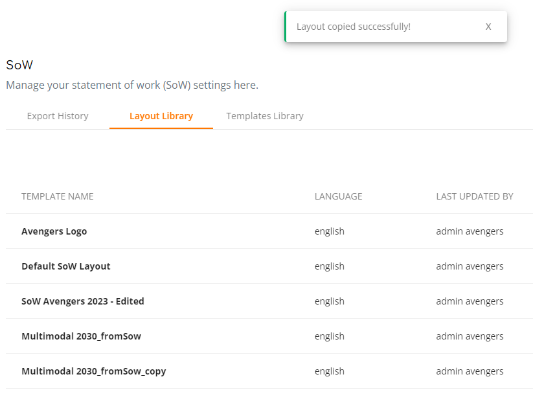Click admin avengers in the Avengers Logo row
533x403 pixels.
click(470, 231)
